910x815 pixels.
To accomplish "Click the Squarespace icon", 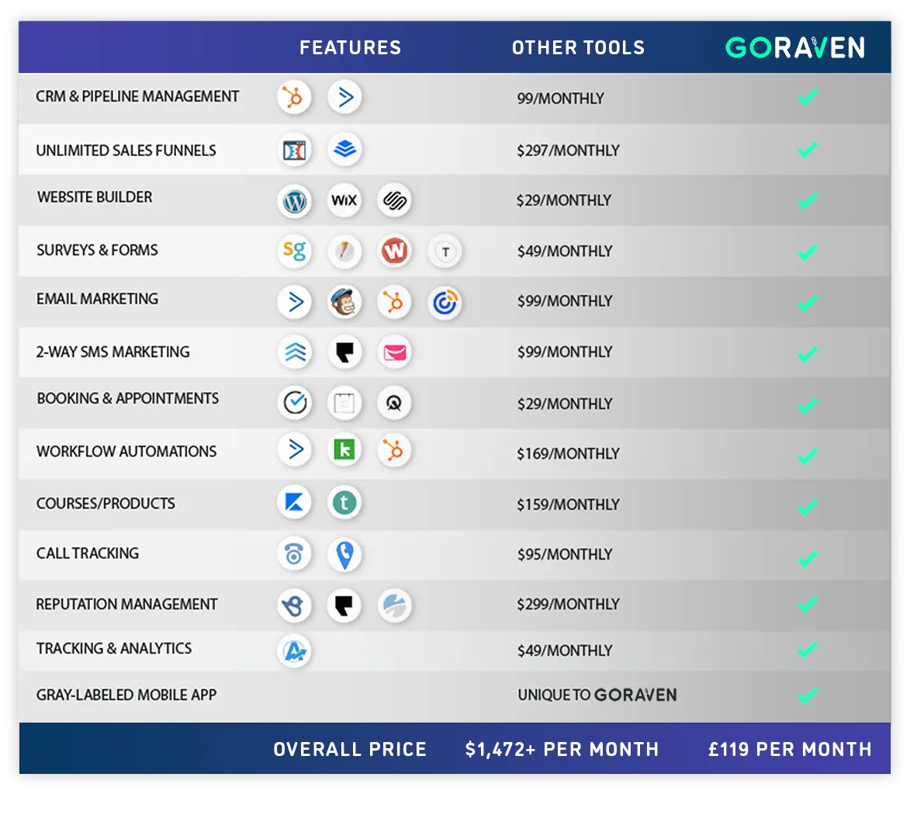I will (395, 201).
